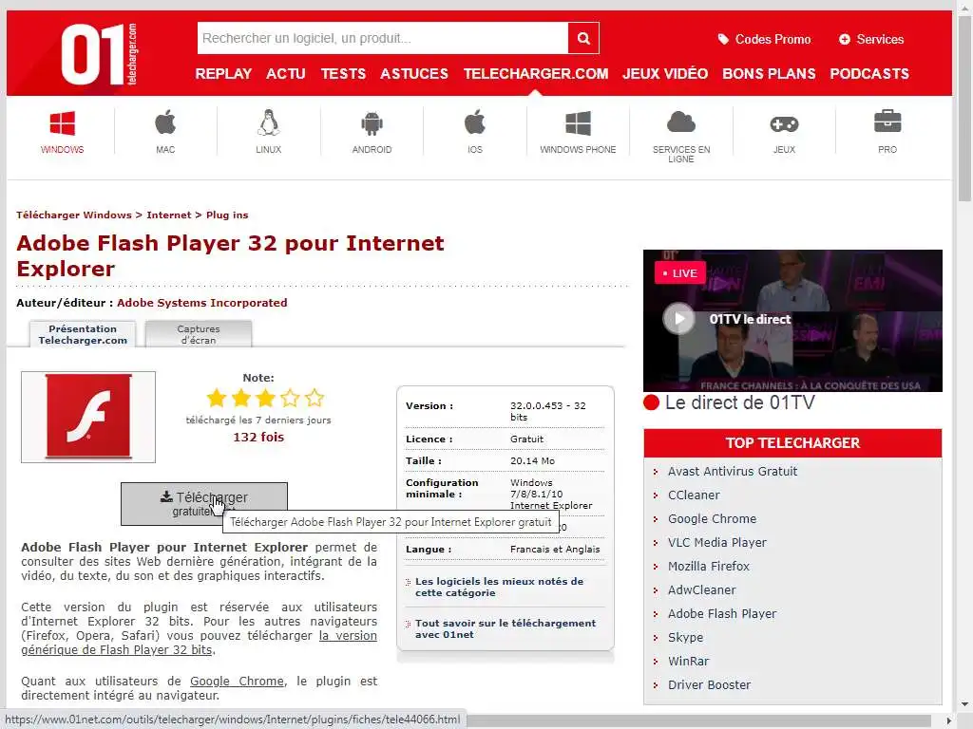Click the vertical scrollbar thumb
The height and width of the screenshot is (729, 973).
964,108
